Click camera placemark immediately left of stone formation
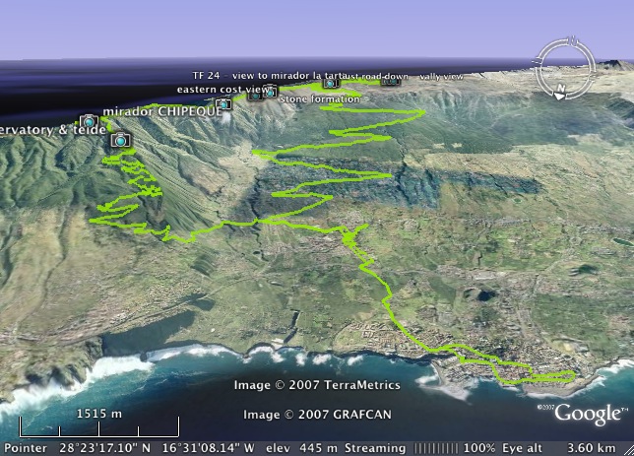The height and width of the screenshot is (456, 634). (268, 94)
